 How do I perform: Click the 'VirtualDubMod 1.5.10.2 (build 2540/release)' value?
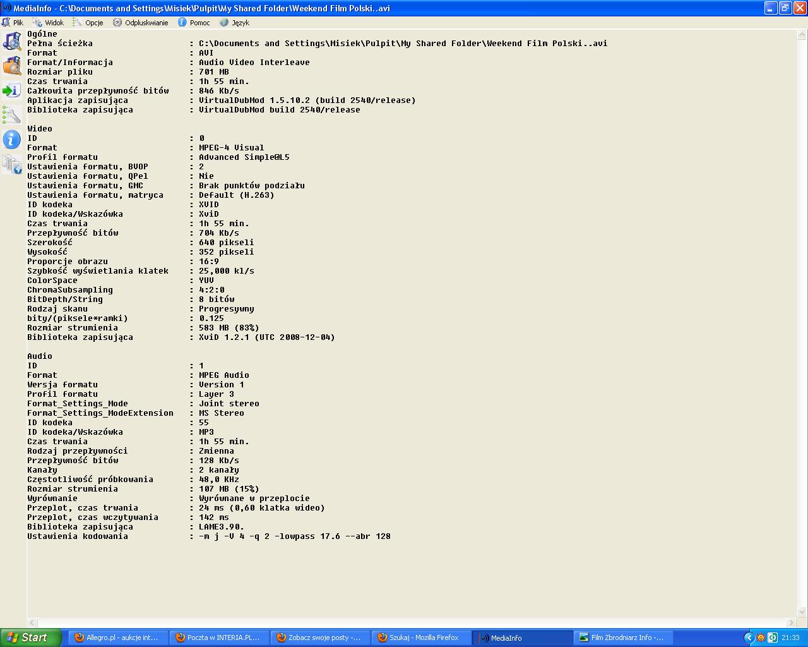[x=307, y=100]
